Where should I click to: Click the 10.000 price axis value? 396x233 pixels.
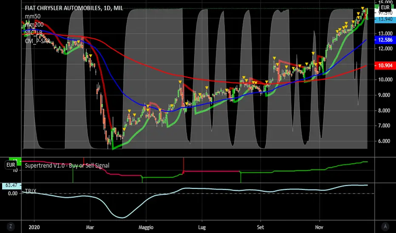[385, 80]
